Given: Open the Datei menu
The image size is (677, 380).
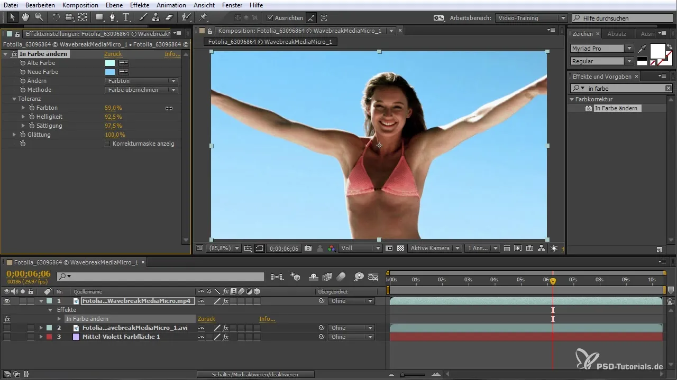Looking at the screenshot, I should [10, 5].
